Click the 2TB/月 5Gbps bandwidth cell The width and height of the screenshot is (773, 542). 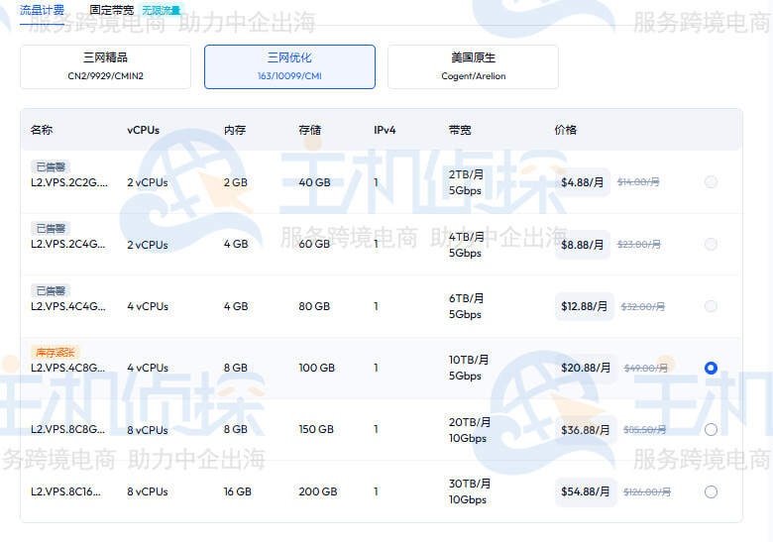(x=466, y=182)
